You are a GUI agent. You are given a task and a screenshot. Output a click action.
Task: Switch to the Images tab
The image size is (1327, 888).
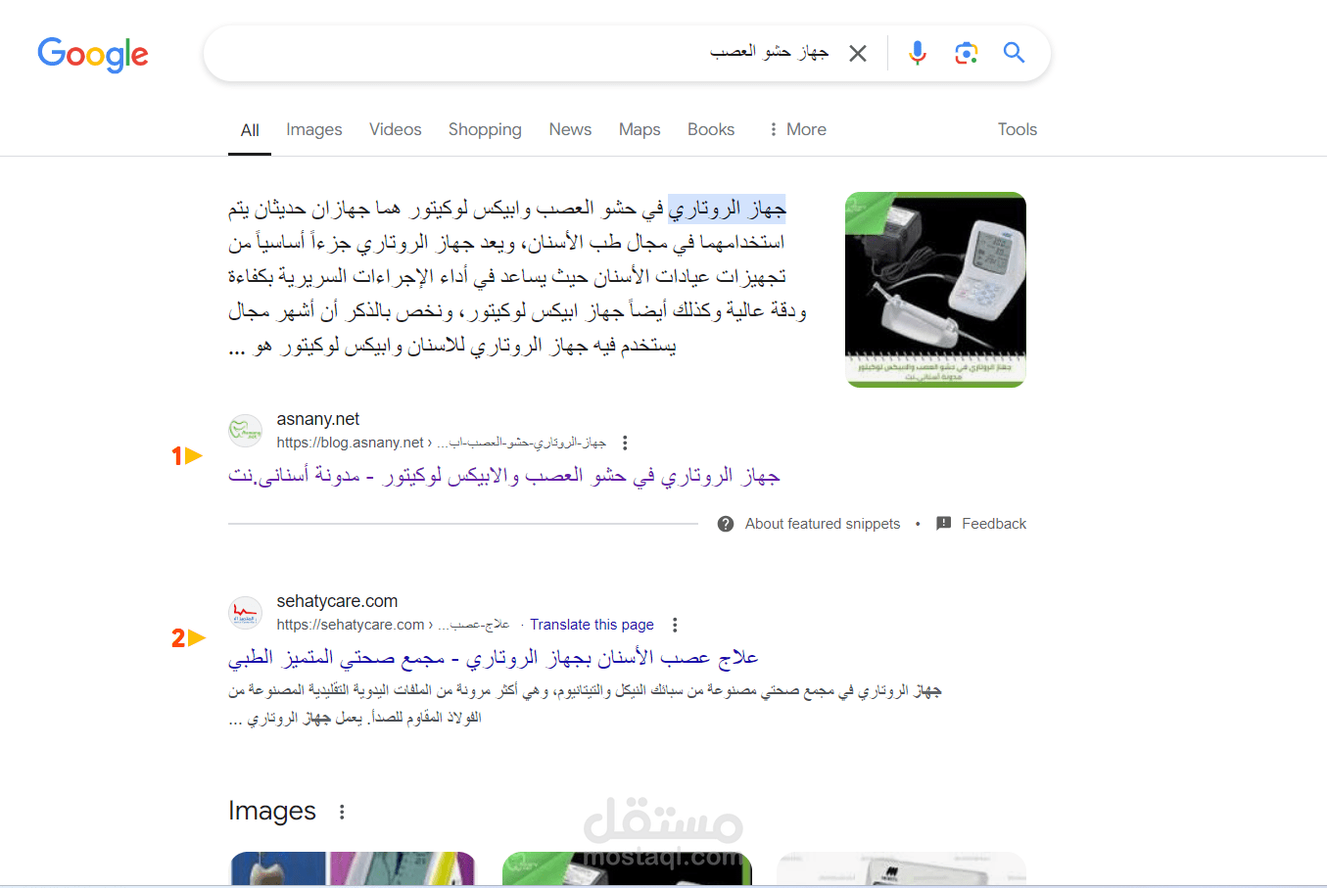[314, 129]
